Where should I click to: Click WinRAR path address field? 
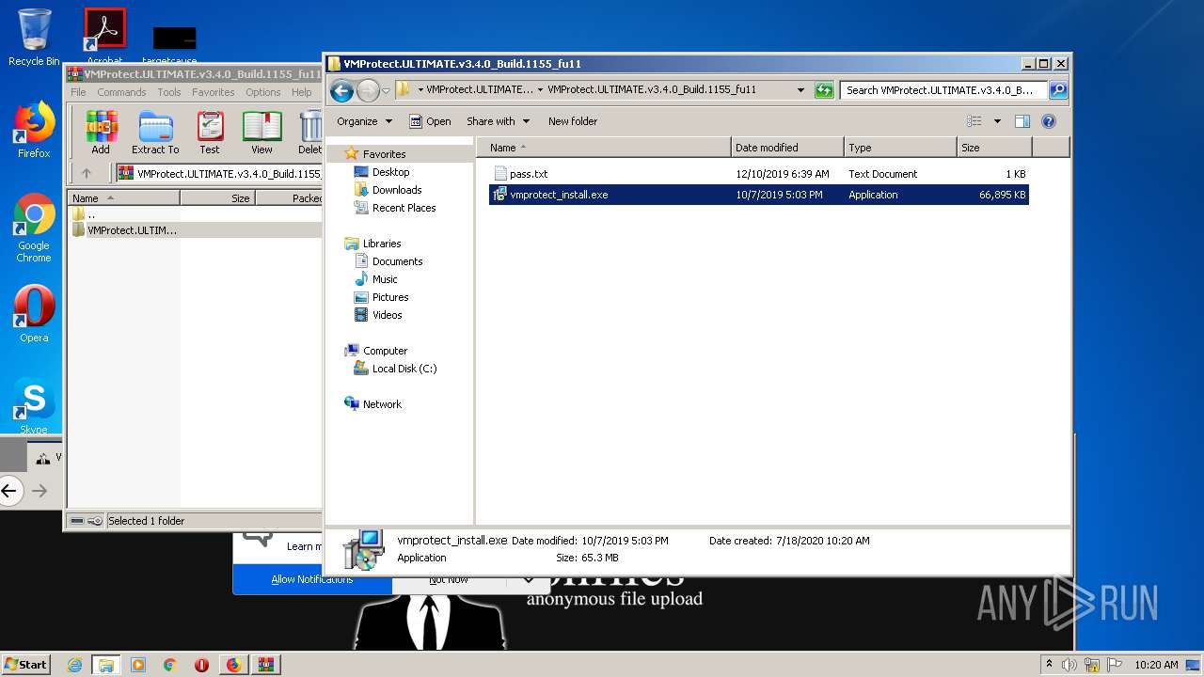coord(219,173)
